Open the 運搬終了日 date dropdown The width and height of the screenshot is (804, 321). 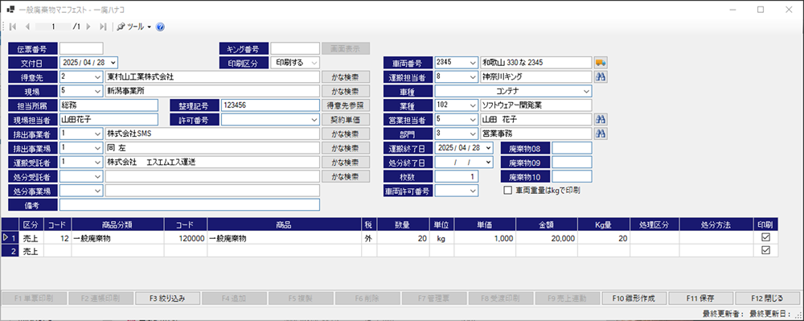pos(489,148)
